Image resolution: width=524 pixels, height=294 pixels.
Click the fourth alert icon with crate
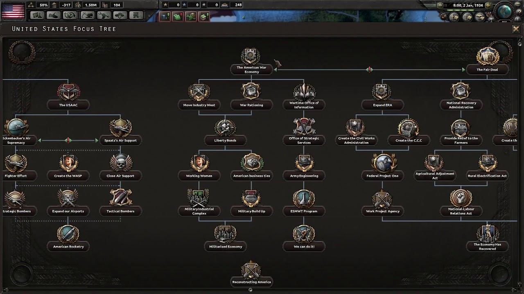[x=204, y=16]
